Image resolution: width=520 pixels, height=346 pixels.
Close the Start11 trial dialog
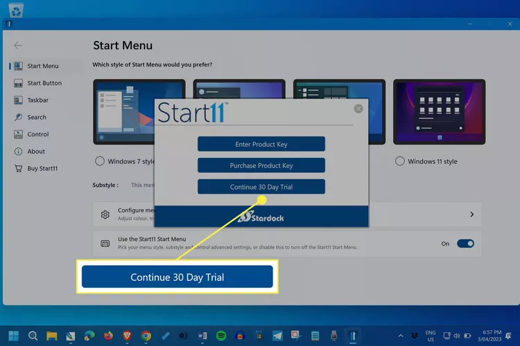click(358, 109)
